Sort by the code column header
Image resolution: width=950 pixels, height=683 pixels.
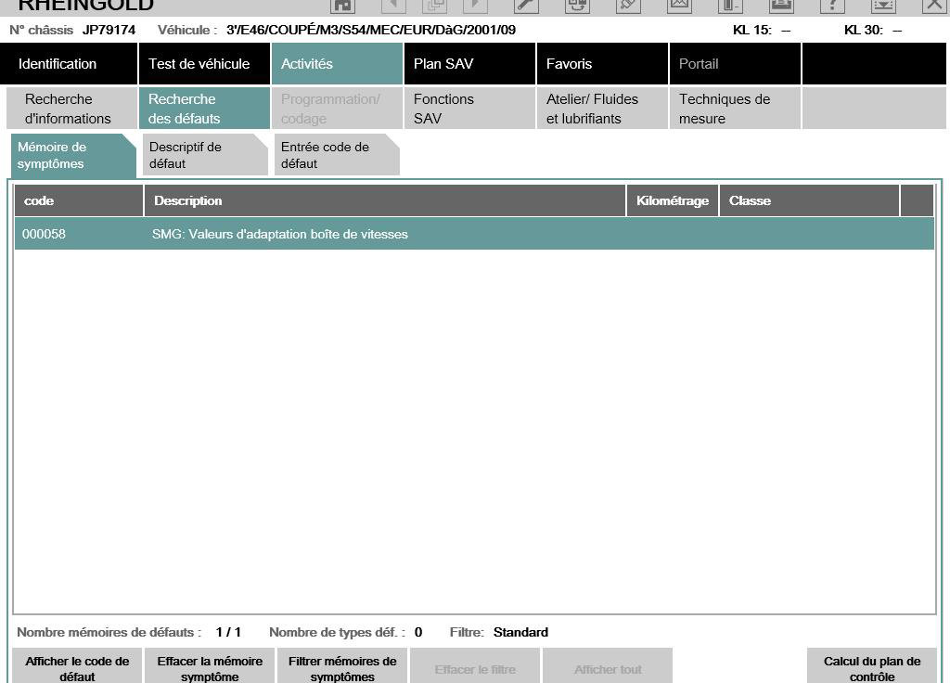point(78,200)
